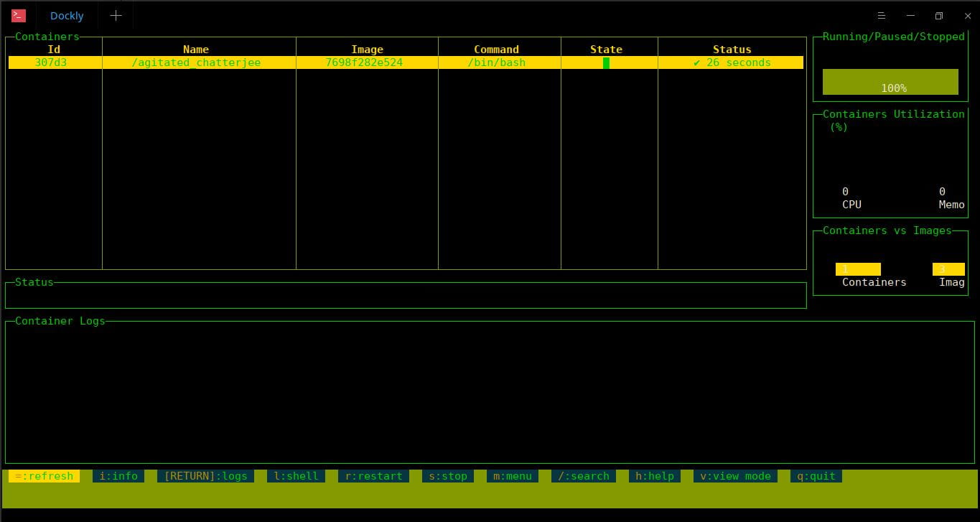Click the 100% running progress bar

[x=890, y=82]
